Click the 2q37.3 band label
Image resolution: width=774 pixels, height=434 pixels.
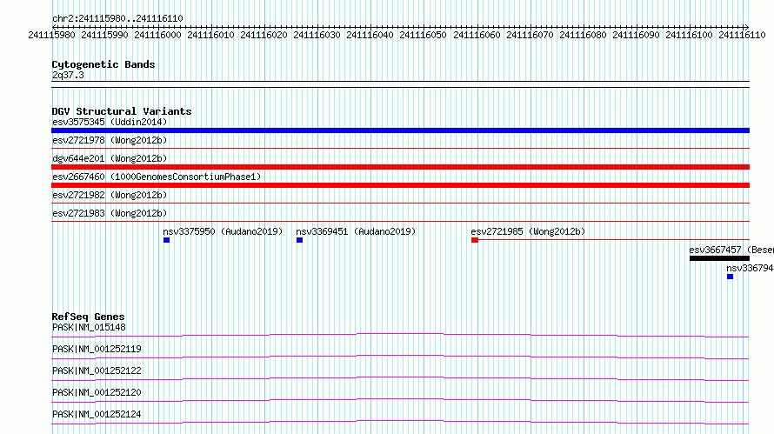click(68, 75)
